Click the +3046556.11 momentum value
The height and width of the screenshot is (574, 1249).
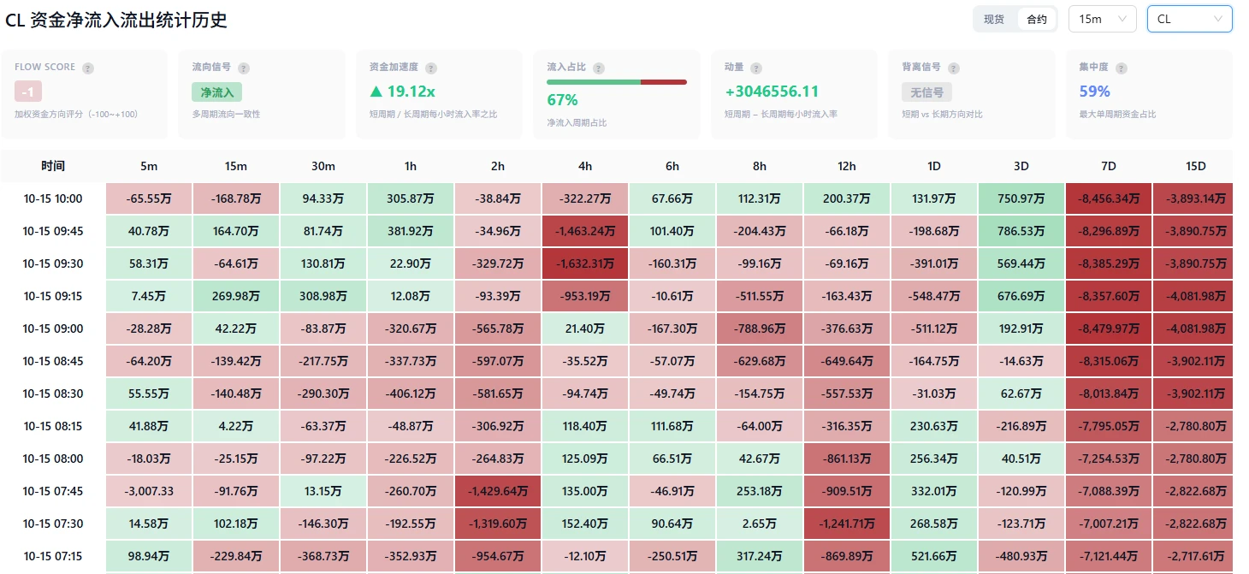tap(772, 92)
